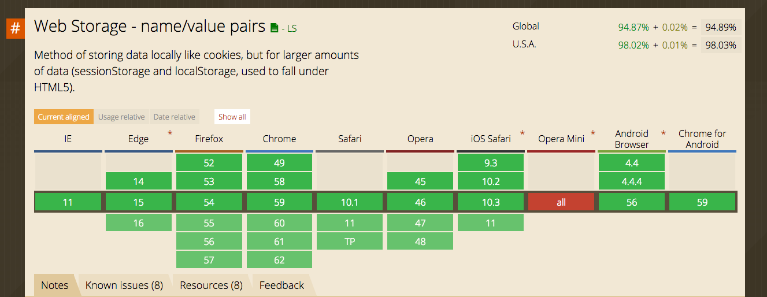This screenshot has height=297, width=767.
Task: Select the Safari TP cell
Action: [350, 242]
